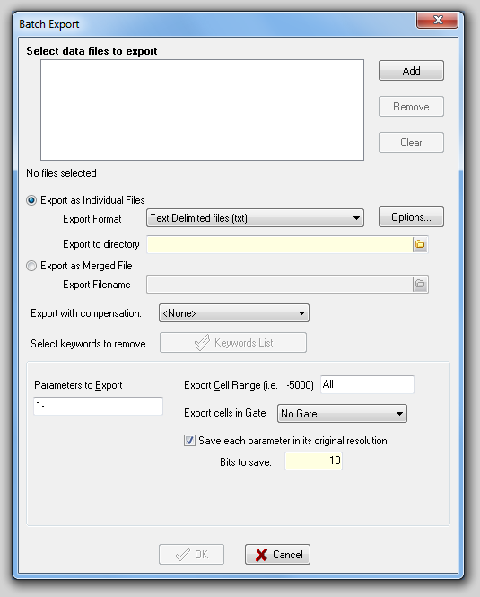Click the 'Select data files to export' heading
This screenshot has width=480, height=597.
92,51
